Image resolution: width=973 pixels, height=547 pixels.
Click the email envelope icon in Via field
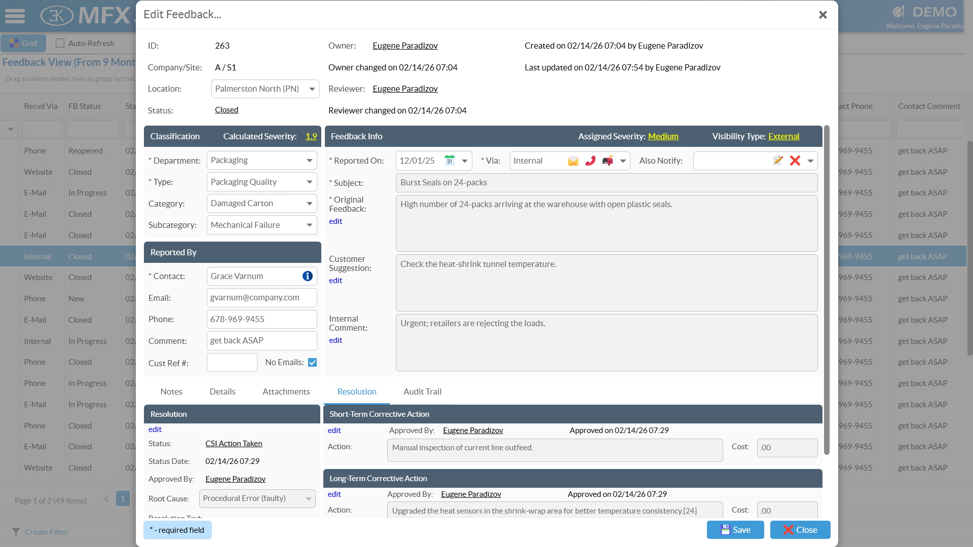coord(573,161)
